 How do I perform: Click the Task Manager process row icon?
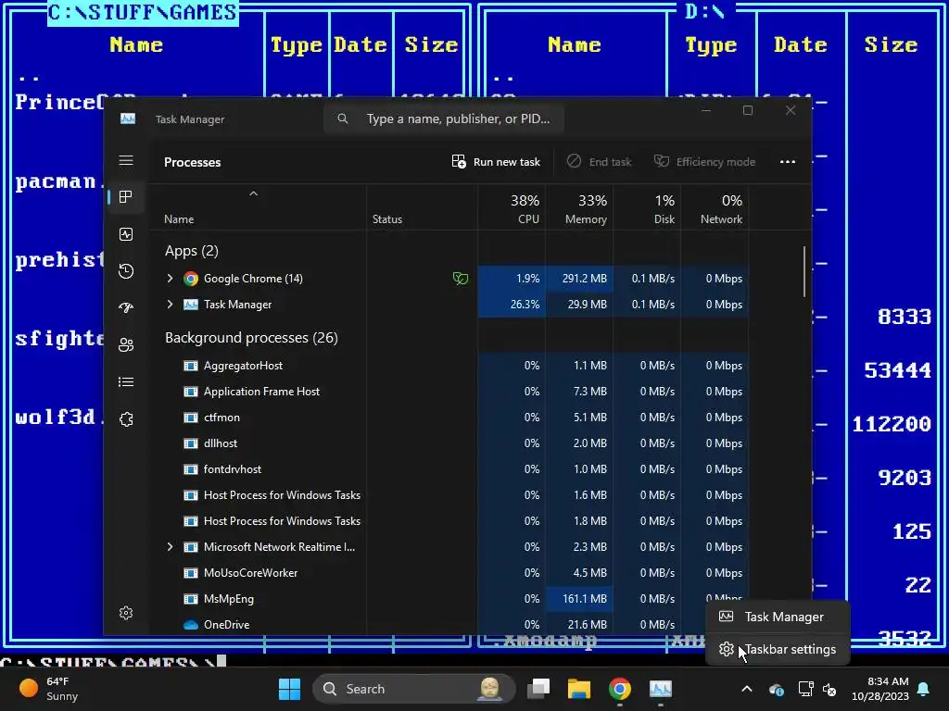191,304
